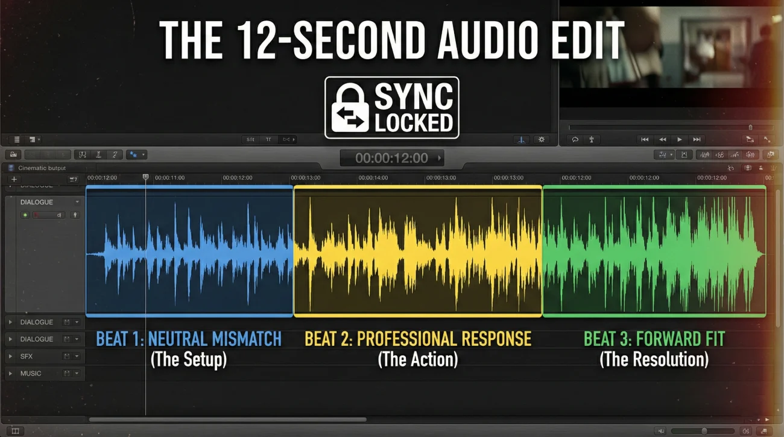Click the playhead marker on timeline ruler
The width and height of the screenshot is (784, 437).
pos(145,177)
